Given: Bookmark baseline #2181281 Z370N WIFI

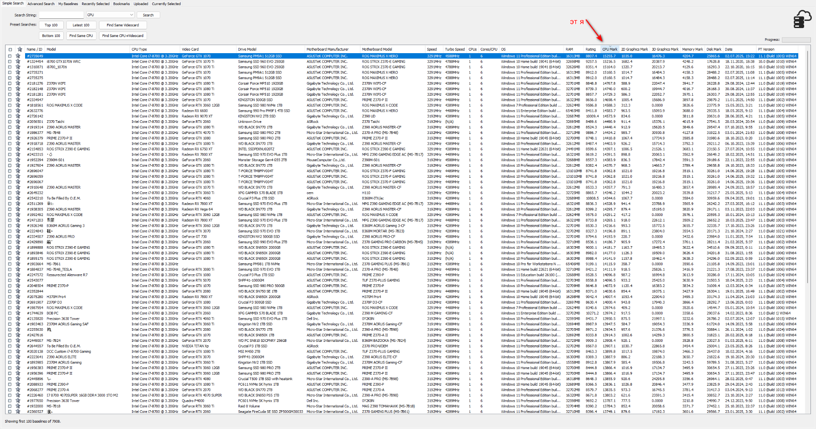Looking at the screenshot, I should click(x=18, y=94).
